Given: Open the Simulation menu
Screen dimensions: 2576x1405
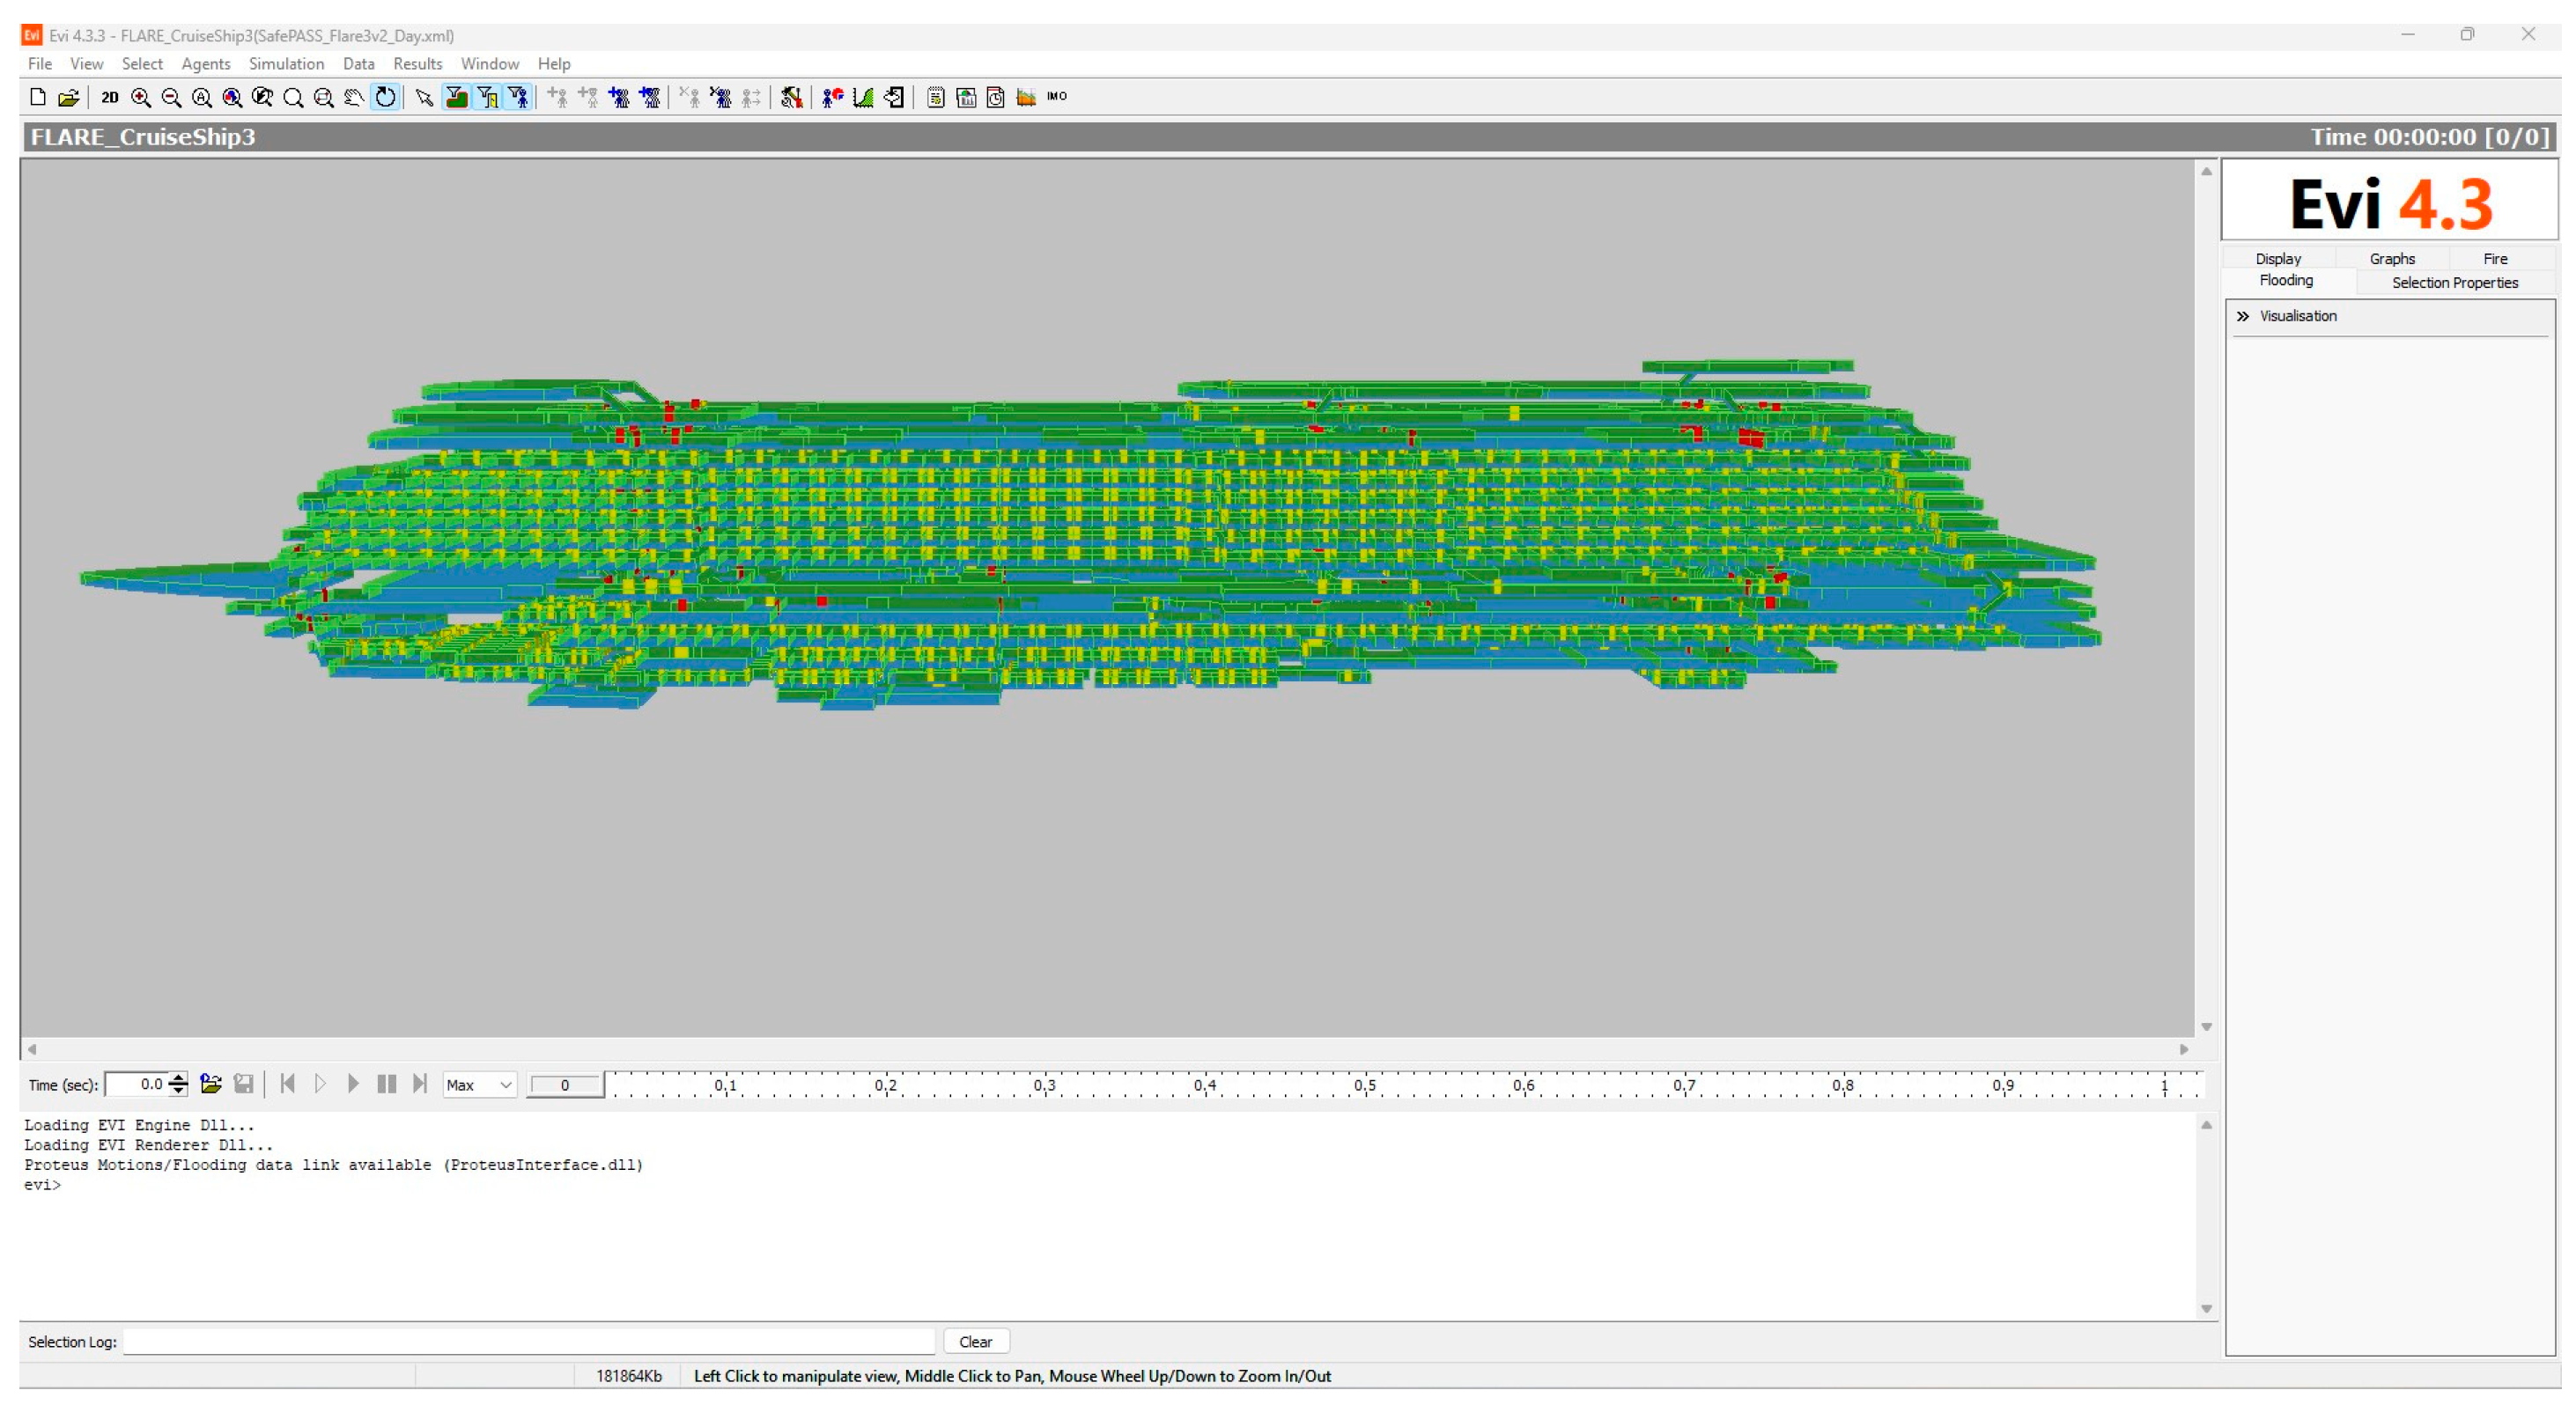Looking at the screenshot, I should pyautogui.click(x=286, y=64).
